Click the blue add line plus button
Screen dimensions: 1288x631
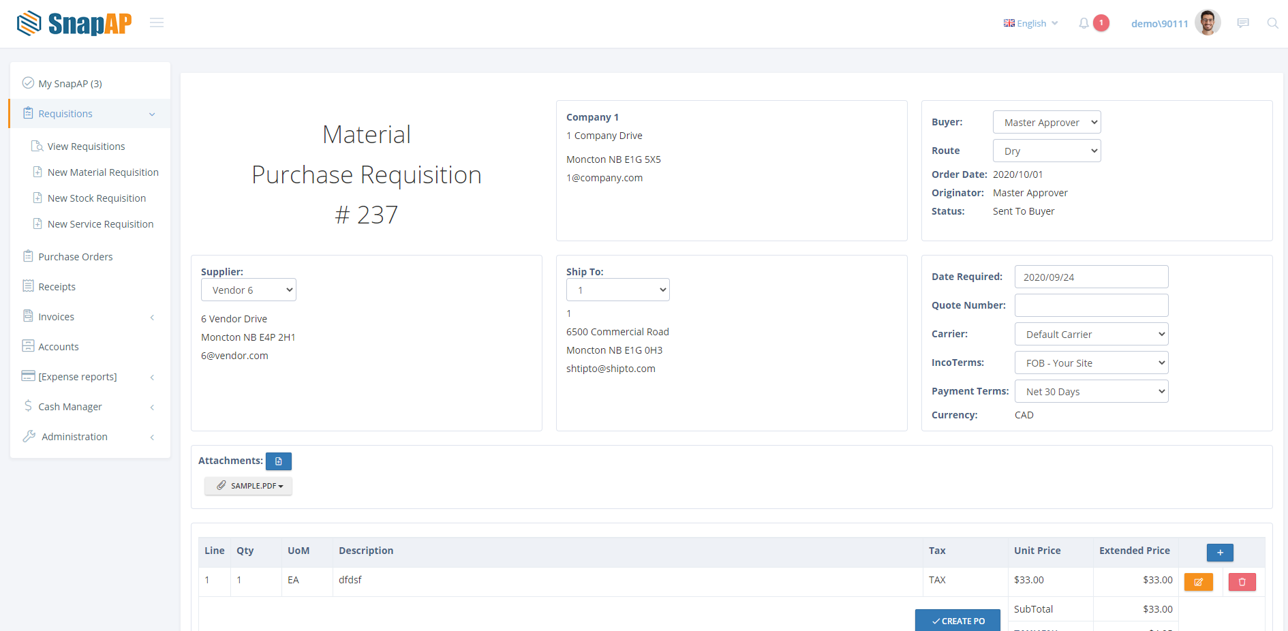click(1219, 553)
